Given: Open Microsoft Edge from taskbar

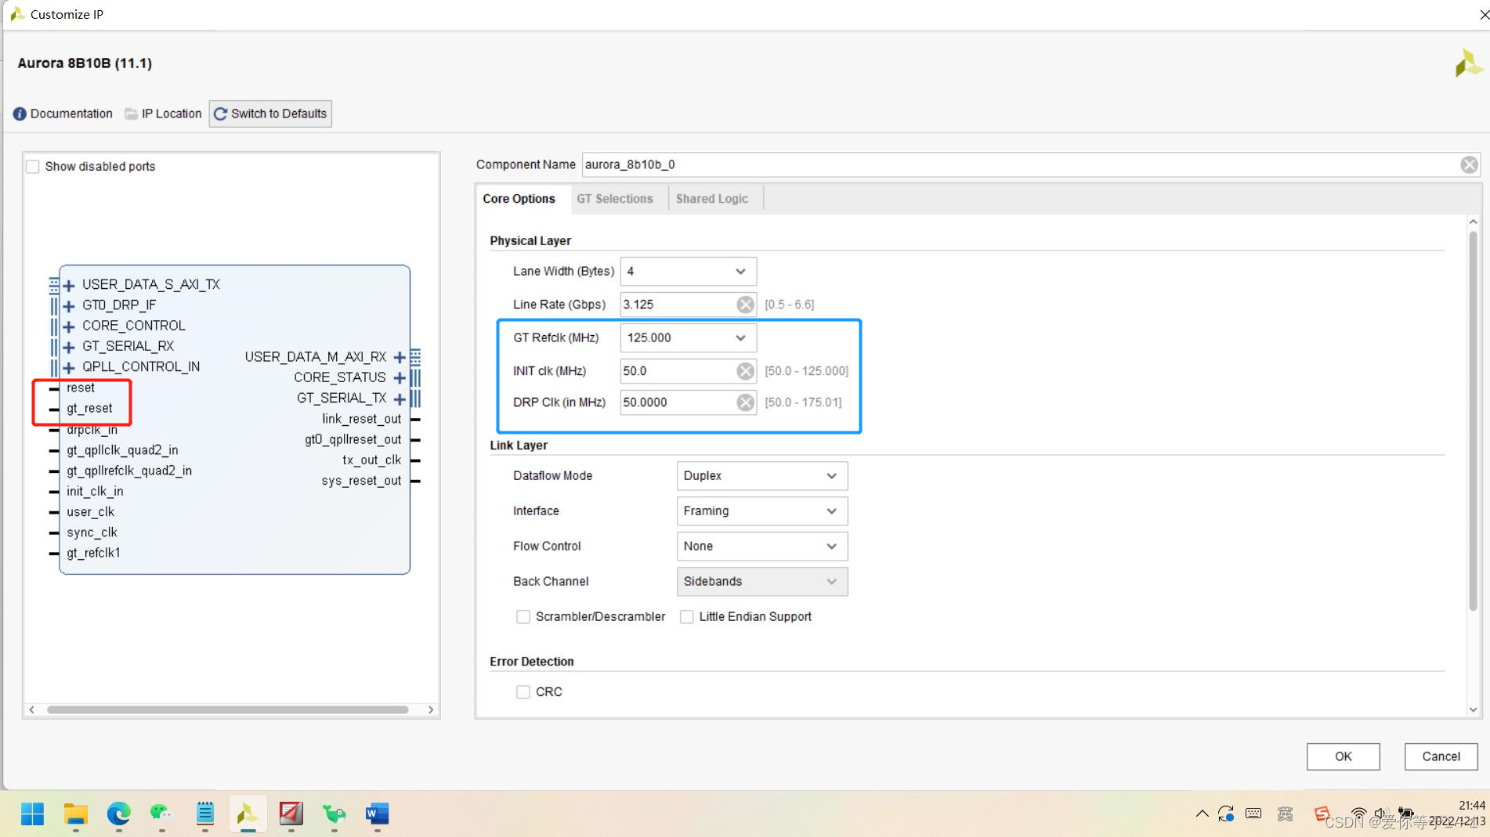Looking at the screenshot, I should [119, 814].
